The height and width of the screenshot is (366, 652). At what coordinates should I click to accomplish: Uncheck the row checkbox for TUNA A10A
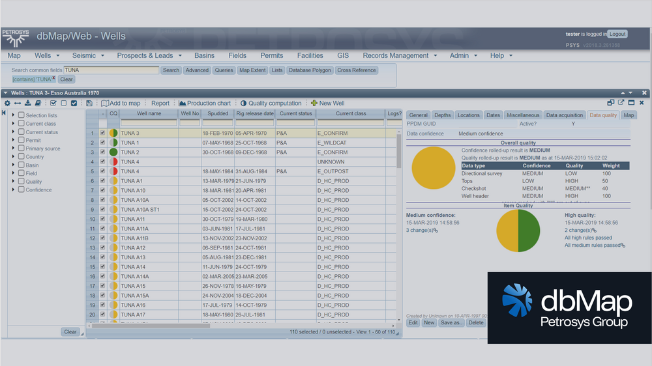103,200
